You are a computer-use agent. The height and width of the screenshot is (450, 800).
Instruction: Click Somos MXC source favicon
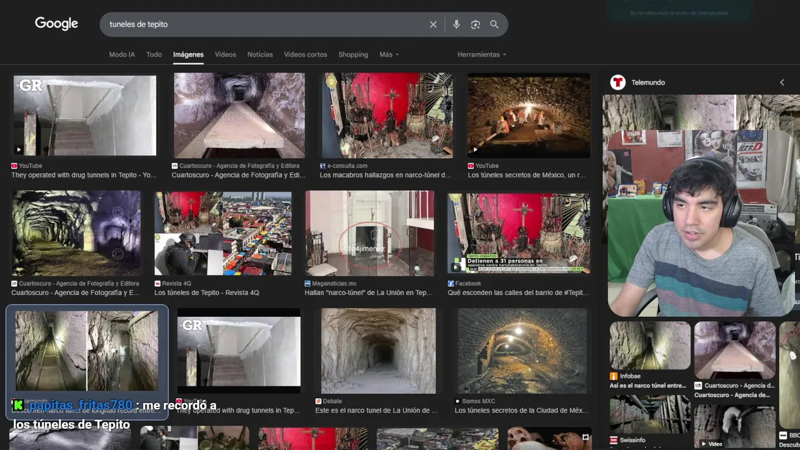[x=457, y=401]
